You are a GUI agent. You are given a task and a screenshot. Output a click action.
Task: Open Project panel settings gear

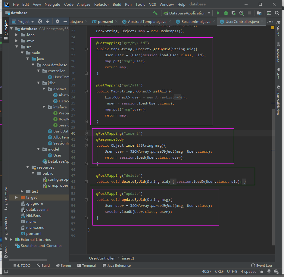58,22
